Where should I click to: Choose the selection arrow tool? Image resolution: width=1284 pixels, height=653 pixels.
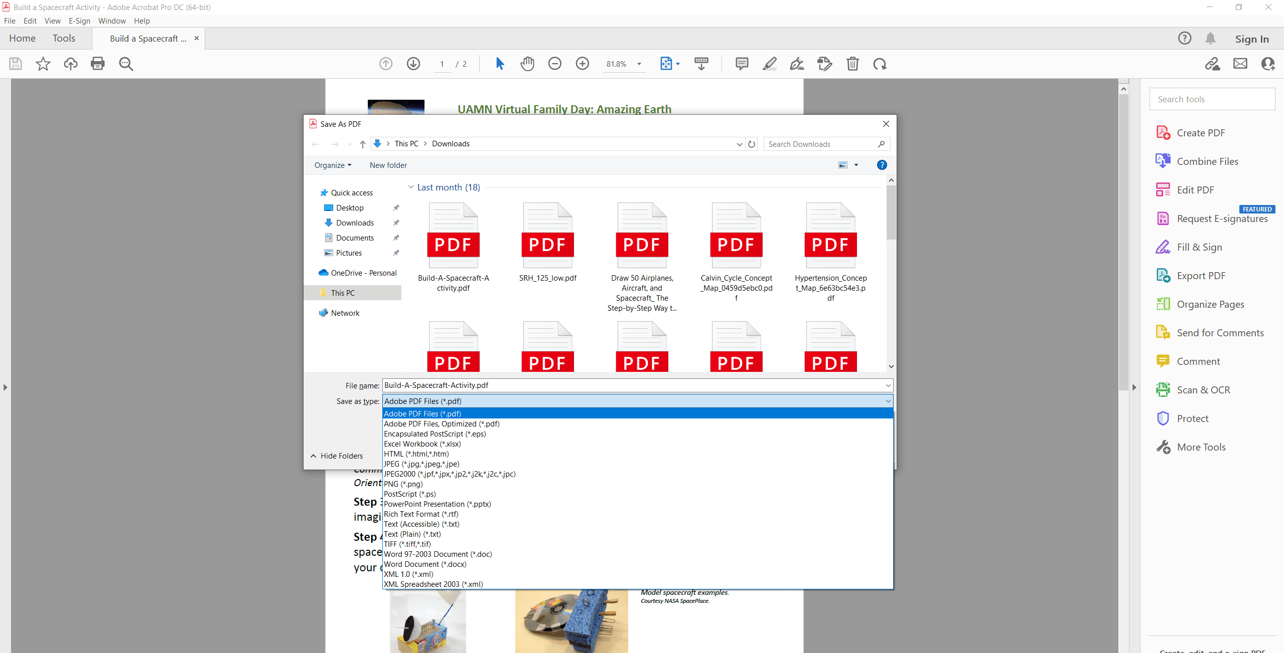pos(500,64)
